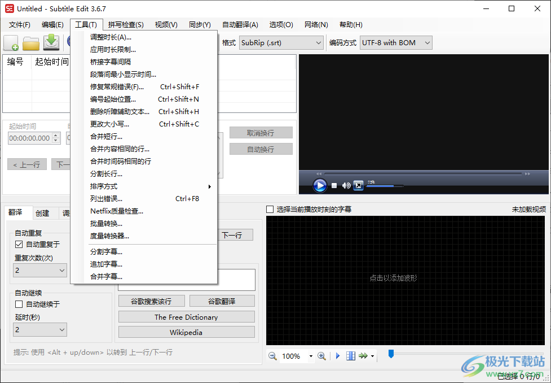The image size is (551, 383).
Task: Click the 75% volume slider
Action: coord(385,186)
